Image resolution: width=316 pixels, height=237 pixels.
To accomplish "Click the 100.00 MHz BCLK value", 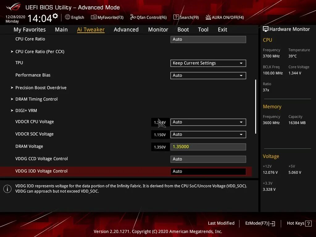I will point(273,73).
